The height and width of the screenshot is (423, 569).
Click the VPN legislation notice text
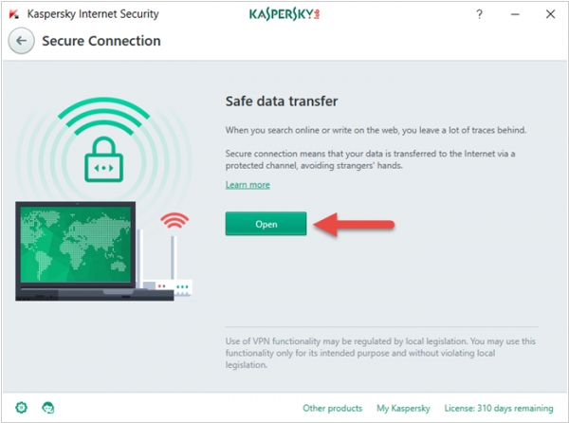click(380, 353)
